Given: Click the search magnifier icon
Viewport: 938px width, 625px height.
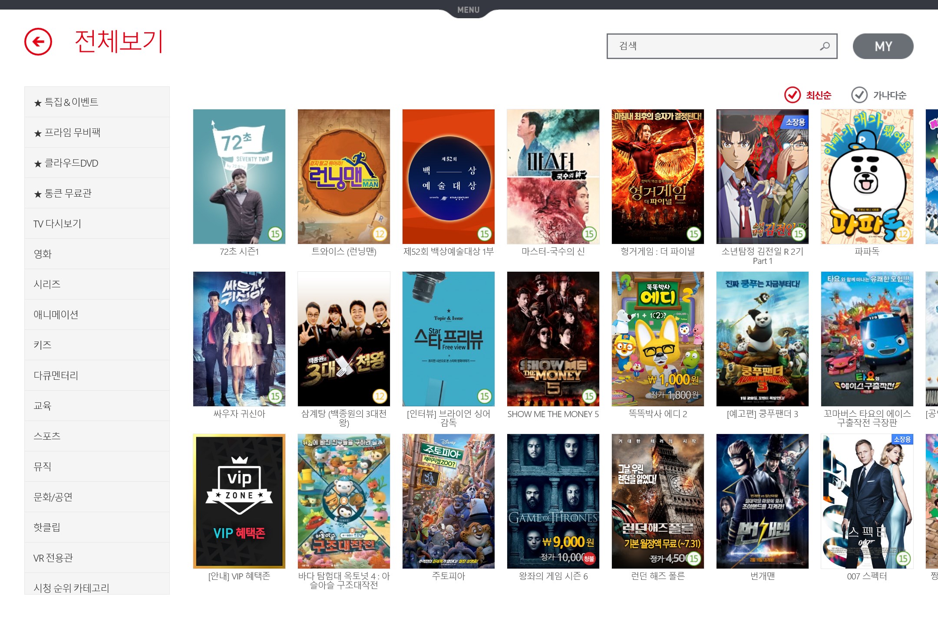Looking at the screenshot, I should pyautogui.click(x=824, y=46).
